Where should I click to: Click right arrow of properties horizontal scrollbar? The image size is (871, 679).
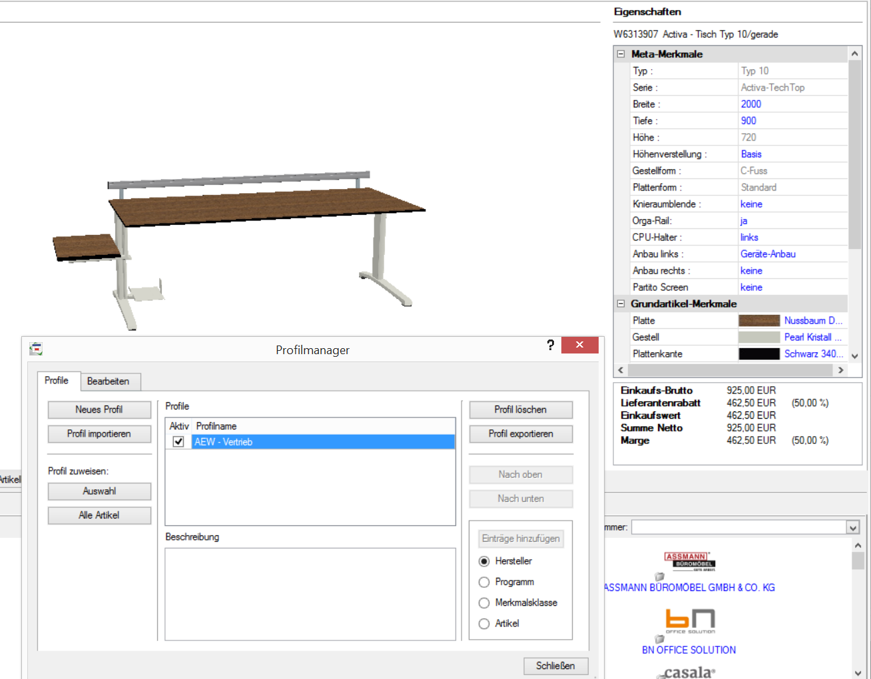[x=840, y=370]
